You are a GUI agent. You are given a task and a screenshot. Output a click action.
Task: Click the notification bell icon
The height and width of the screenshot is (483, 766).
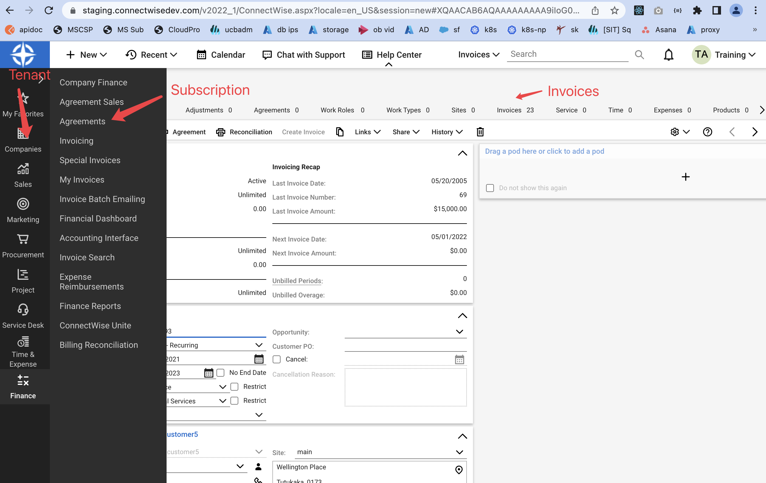668,55
